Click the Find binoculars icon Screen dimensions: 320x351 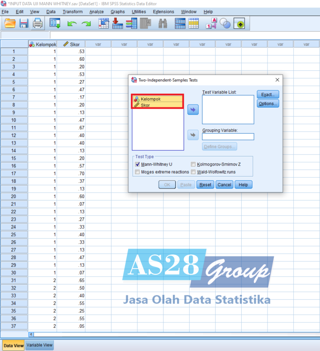click(x=162, y=24)
